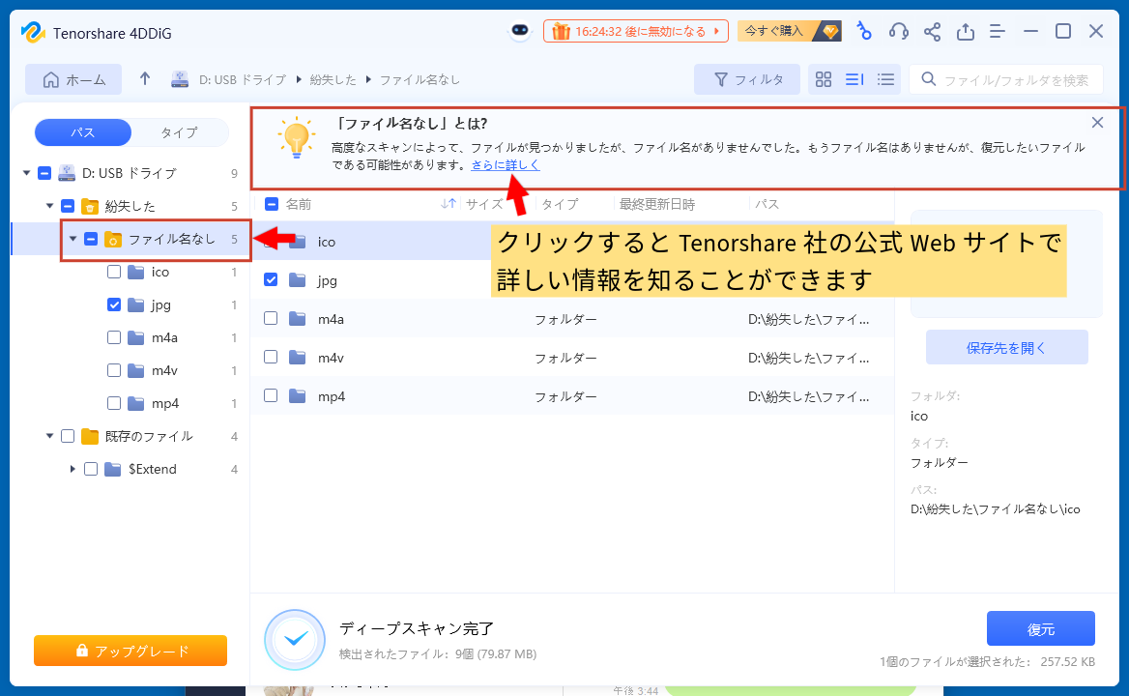The height and width of the screenshot is (696, 1129).
Task: Close the ファイル名なし info banner
Action: coord(1097,123)
